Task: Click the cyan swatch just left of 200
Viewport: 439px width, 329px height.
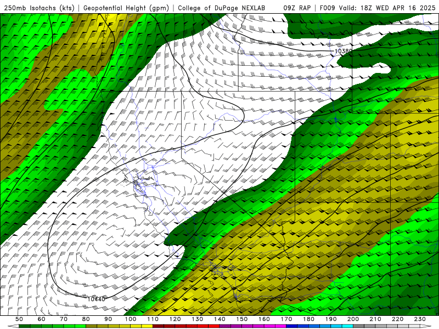Action: click(347, 326)
